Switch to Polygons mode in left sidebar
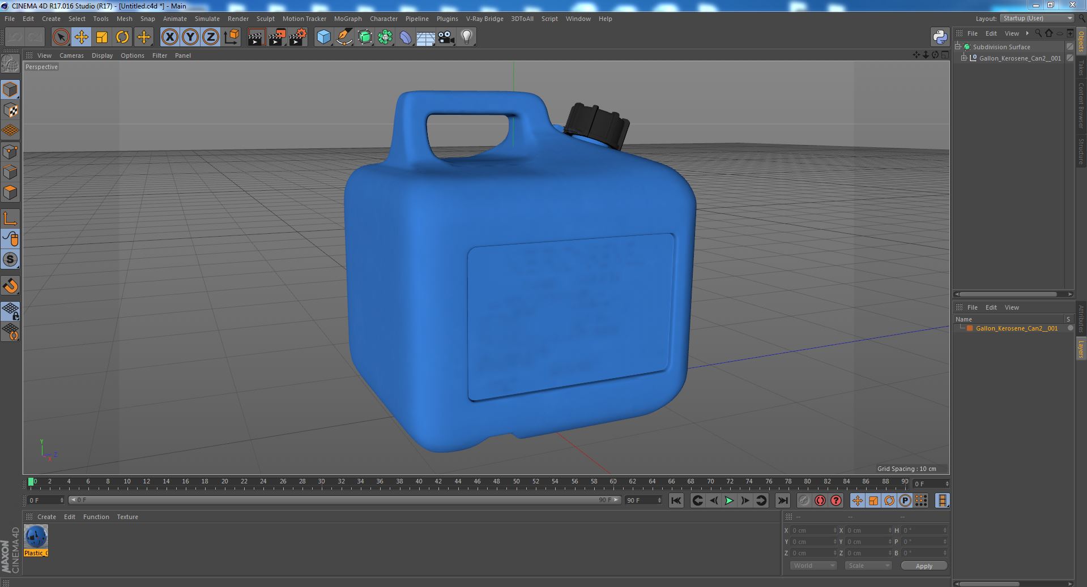 pos(10,192)
